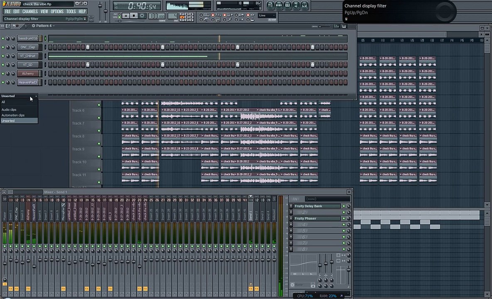Disable the Fruity Phaser effect LED

point(344,218)
